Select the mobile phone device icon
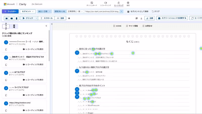Viewport: 202px width, 114px height. (16, 18)
